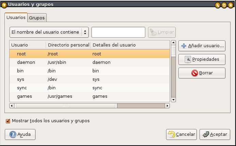The width and height of the screenshot is (236, 146).
Task: Click the window menu icon in title bar
Action: (4, 4)
